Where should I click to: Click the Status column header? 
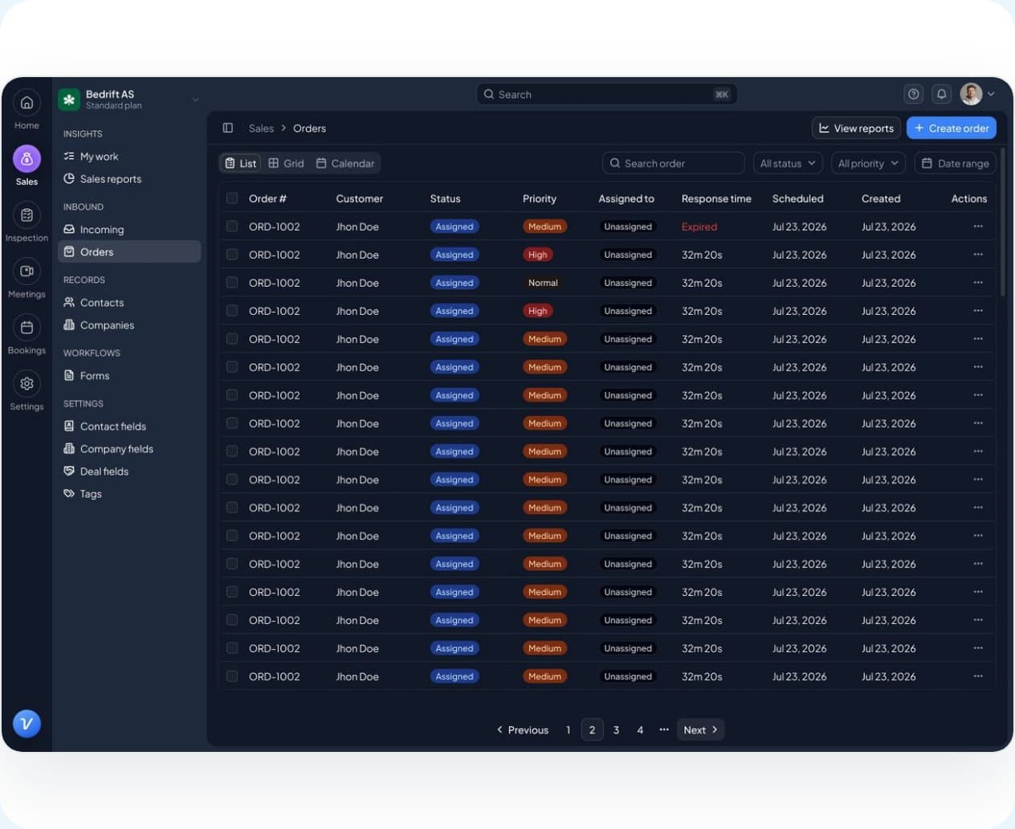pos(445,198)
